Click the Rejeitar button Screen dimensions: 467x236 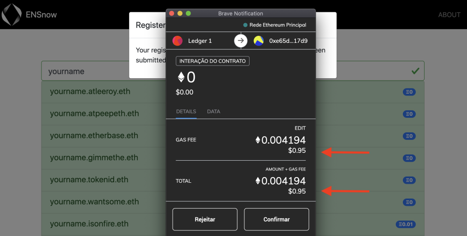(x=205, y=220)
